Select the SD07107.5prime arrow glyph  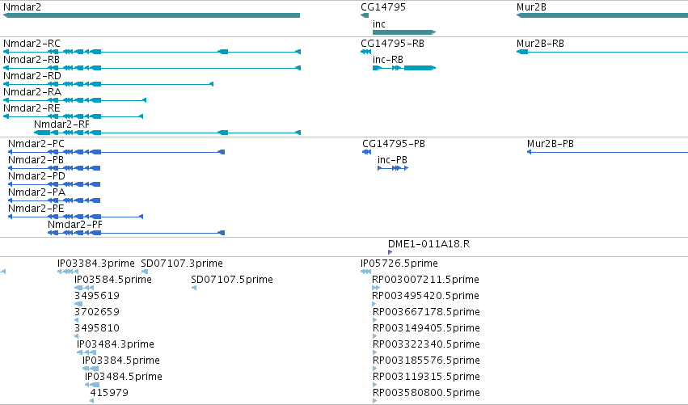click(x=194, y=288)
